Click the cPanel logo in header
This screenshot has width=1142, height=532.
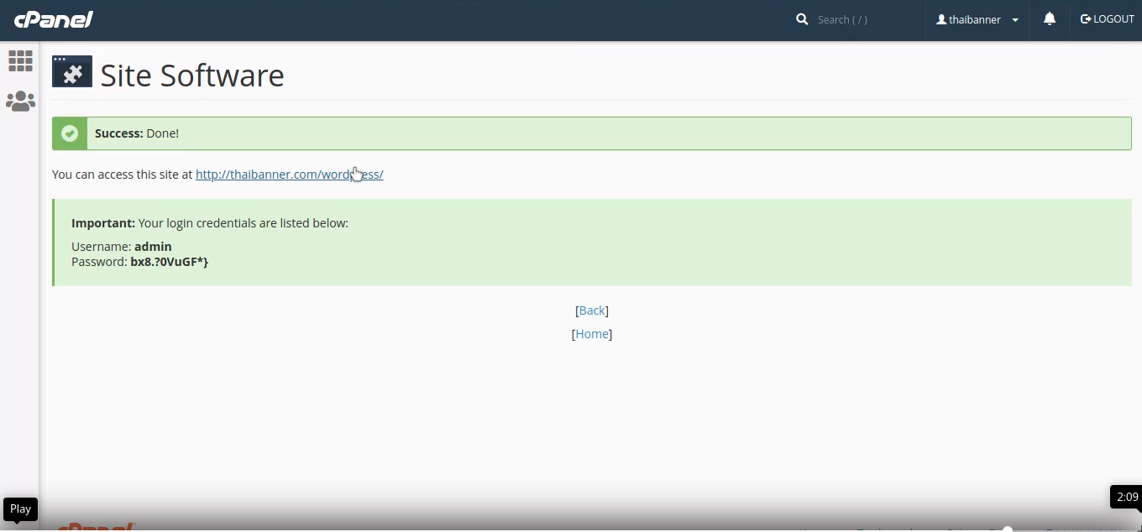pyautogui.click(x=54, y=19)
